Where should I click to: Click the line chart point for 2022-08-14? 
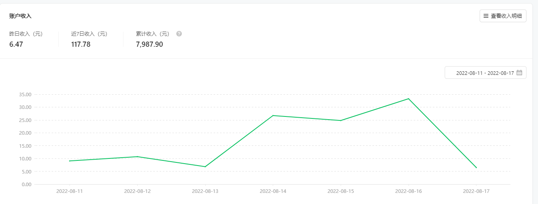273,116
